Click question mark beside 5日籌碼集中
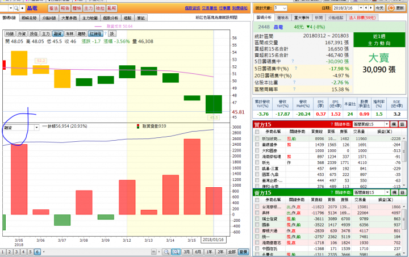This screenshot has height=257, width=409. click(293, 61)
